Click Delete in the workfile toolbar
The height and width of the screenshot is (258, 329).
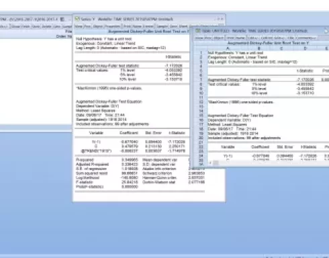(46, 26)
